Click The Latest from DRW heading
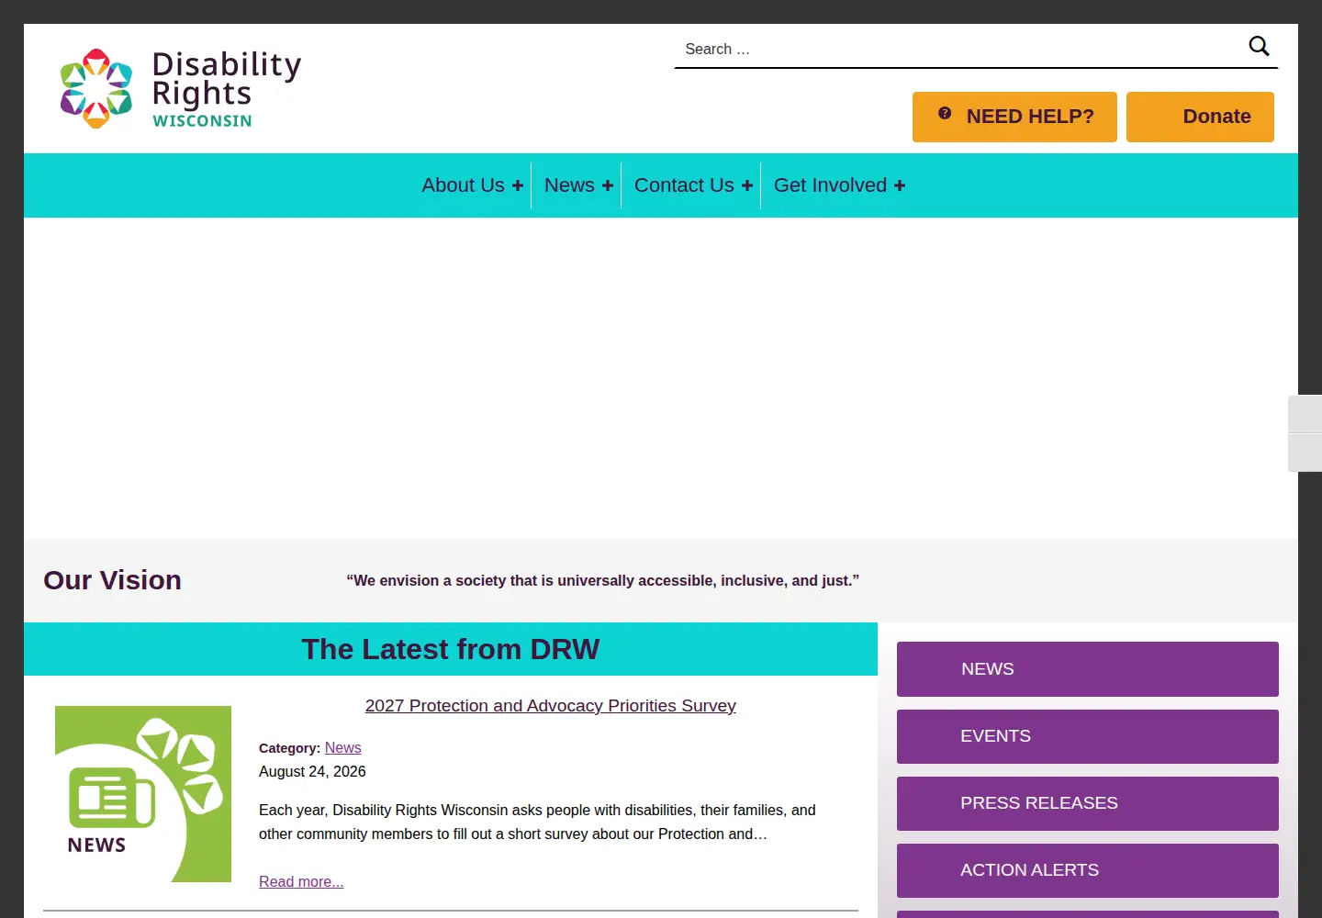 451,649
